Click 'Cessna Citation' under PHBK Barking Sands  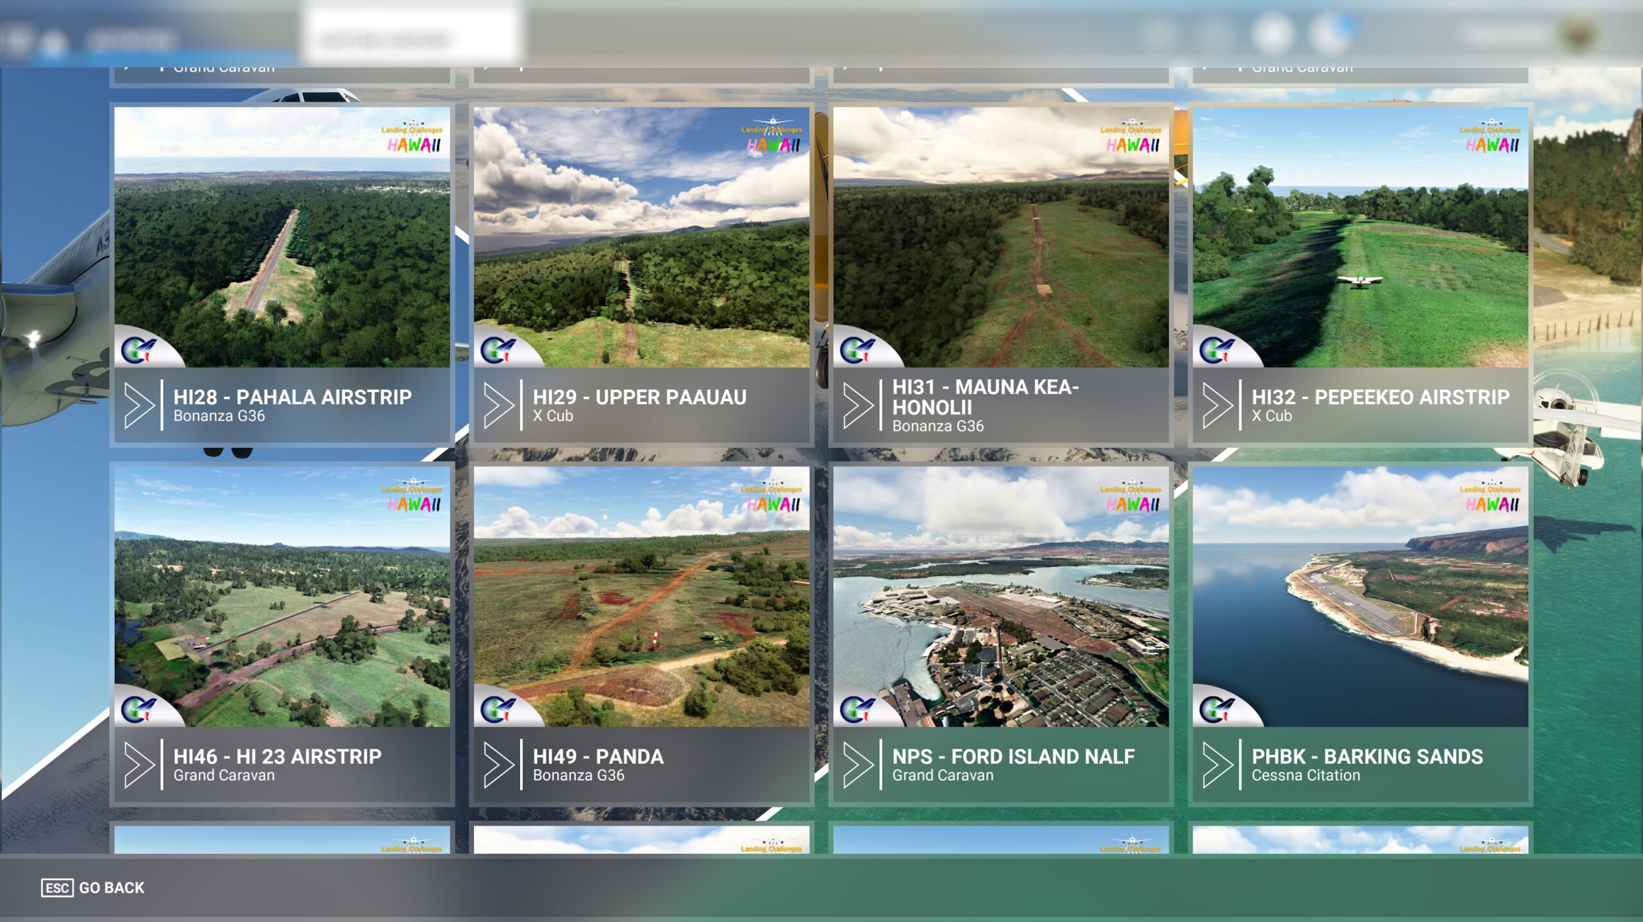(x=1306, y=775)
